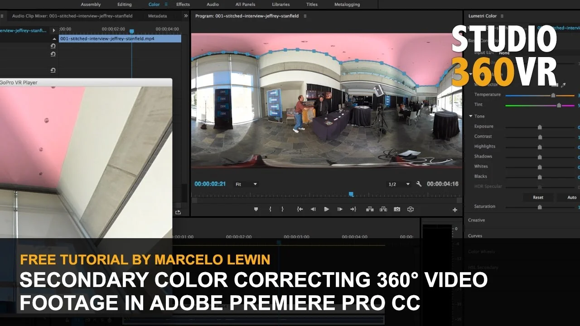Switch to the Color workspace
The height and width of the screenshot is (326, 580).
point(154,5)
